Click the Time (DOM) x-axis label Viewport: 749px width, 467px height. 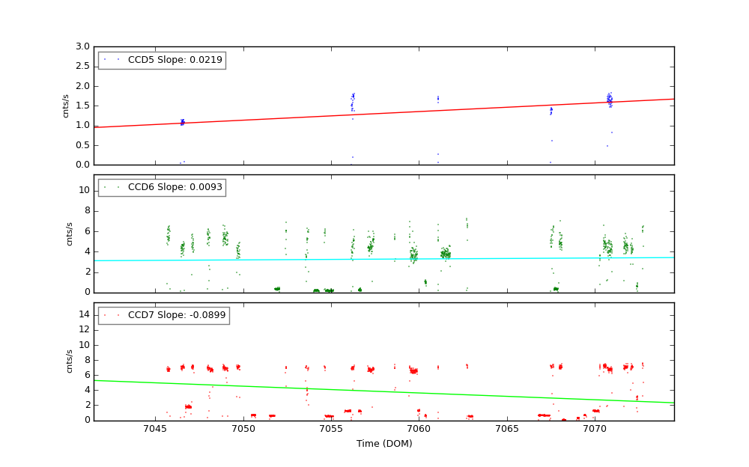point(383,444)
